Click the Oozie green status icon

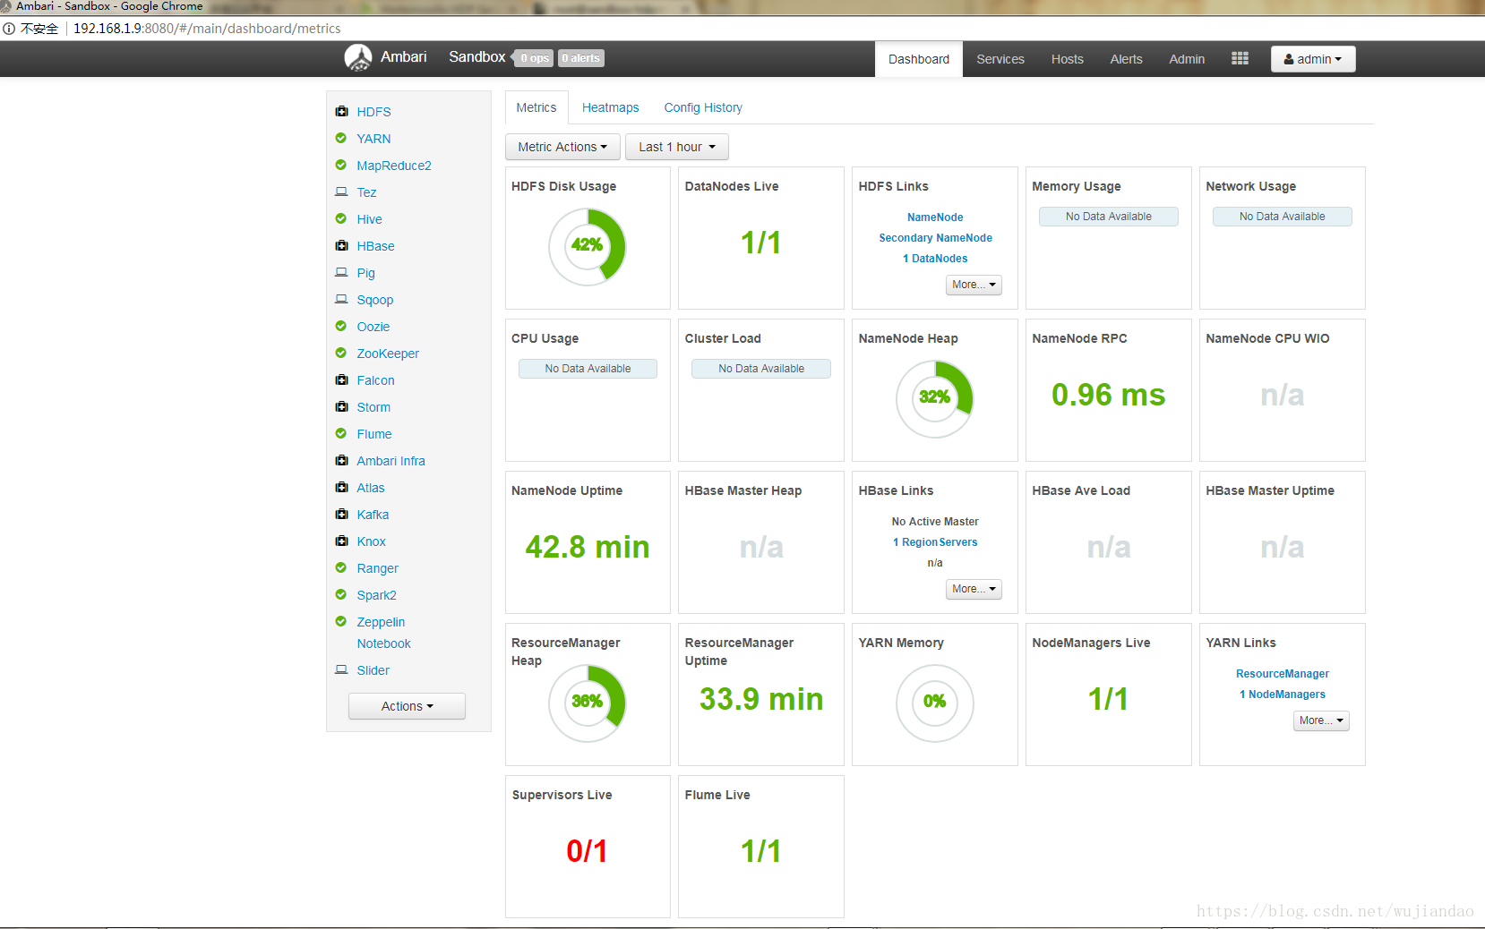(x=341, y=327)
